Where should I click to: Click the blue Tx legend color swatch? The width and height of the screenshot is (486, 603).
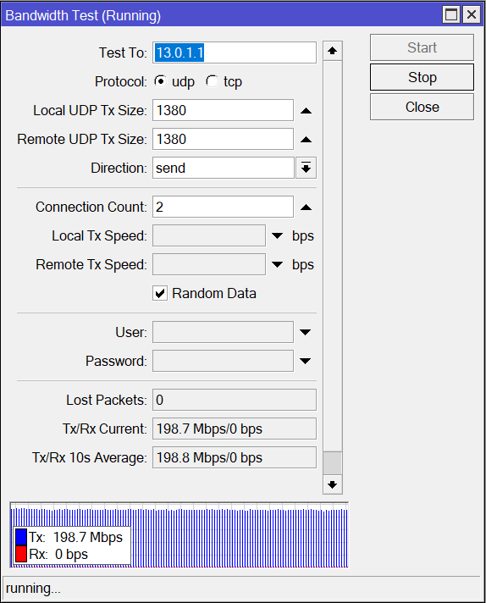pos(21,537)
